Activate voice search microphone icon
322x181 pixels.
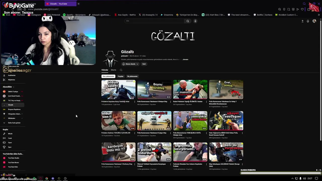click(195, 21)
